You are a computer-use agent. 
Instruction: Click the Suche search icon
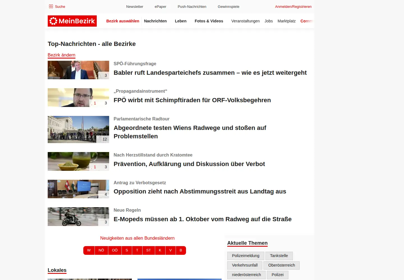pyautogui.click(x=51, y=6)
